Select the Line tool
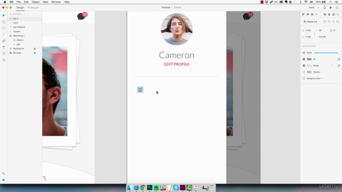 tap(4, 34)
